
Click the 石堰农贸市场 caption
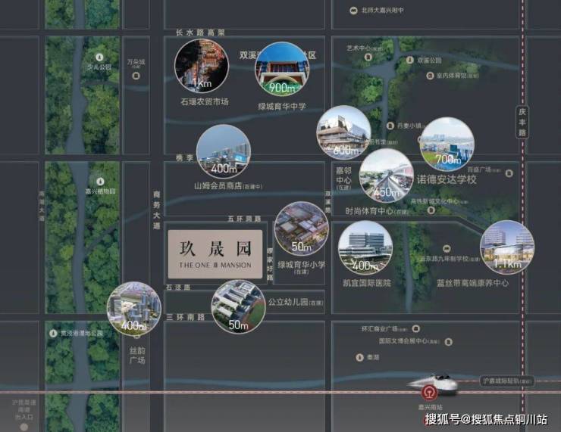[x=205, y=101]
